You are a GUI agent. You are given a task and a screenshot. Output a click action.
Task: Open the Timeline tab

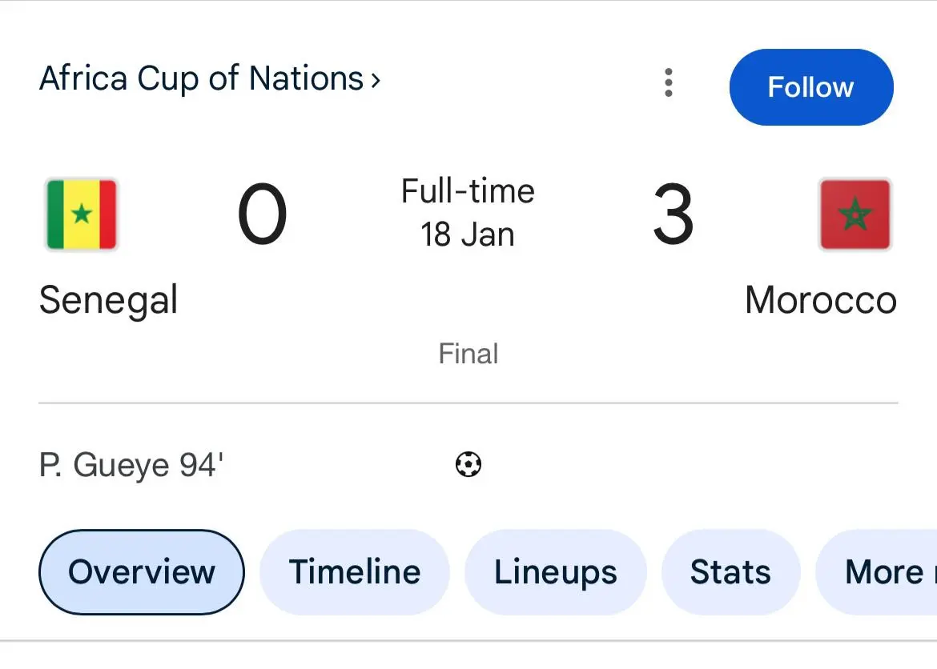tap(354, 572)
